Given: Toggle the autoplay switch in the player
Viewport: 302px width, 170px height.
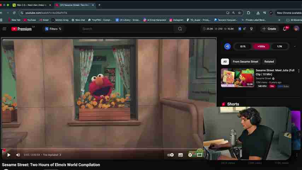Looking at the screenshot, I should point(170,155).
